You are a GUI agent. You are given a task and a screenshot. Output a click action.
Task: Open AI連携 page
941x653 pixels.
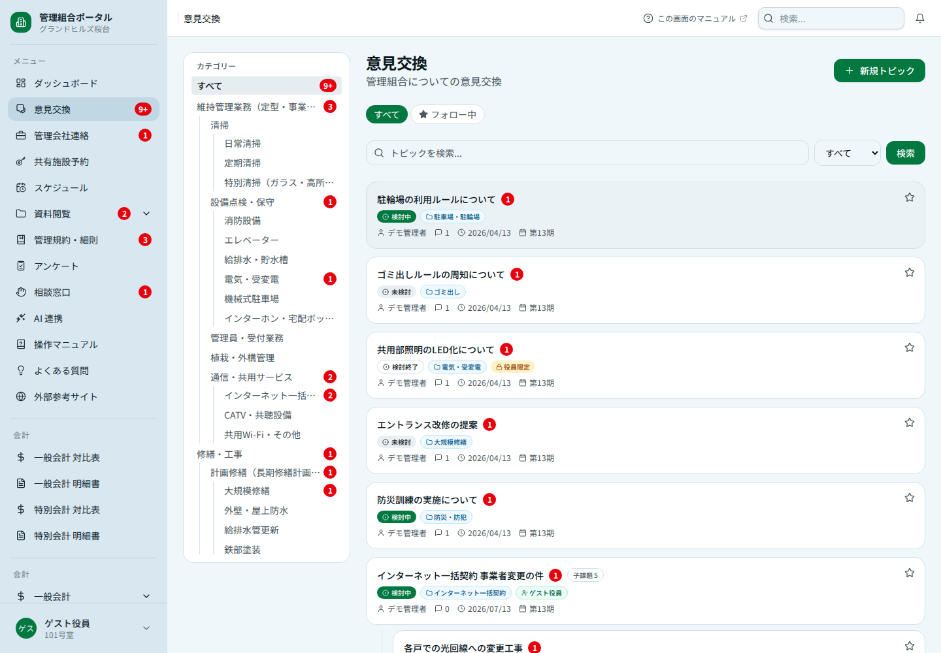(x=84, y=318)
